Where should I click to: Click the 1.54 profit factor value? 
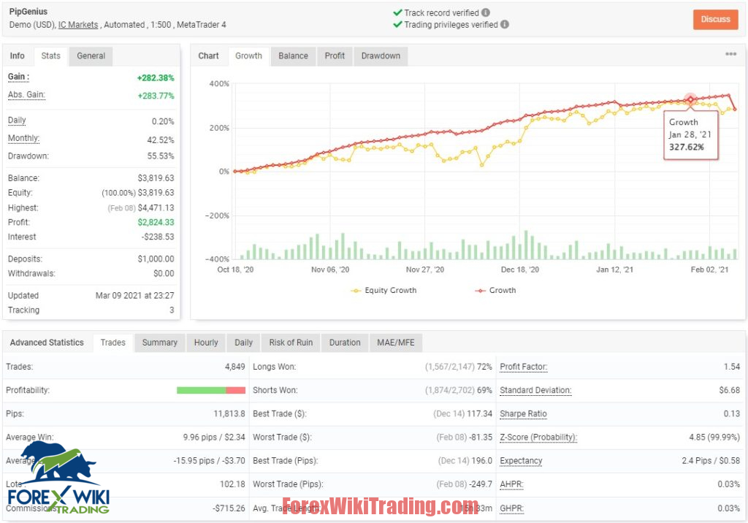732,367
